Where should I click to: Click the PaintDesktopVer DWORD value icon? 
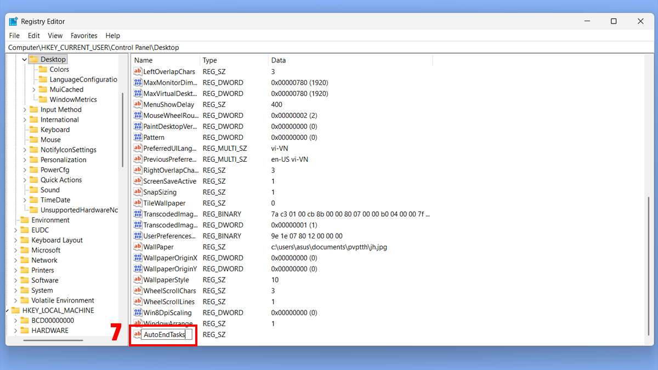[138, 127]
